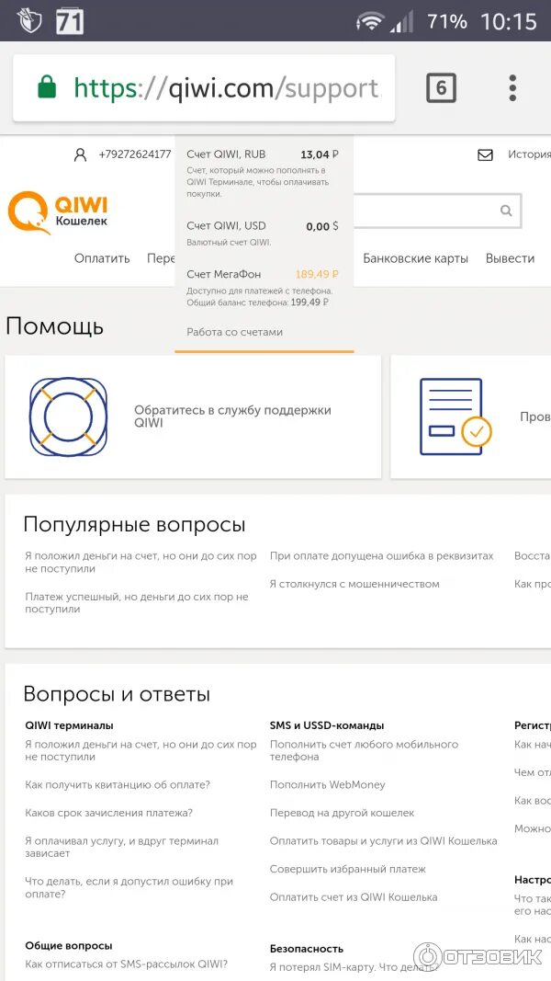Click the SMS и USSD-команды section heading
551x981 pixels.
[x=327, y=725]
